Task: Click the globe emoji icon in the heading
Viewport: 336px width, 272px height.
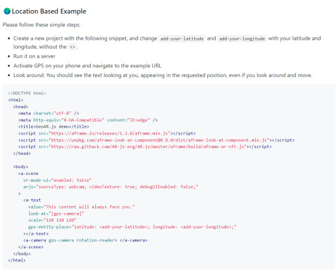Action: 7,11
